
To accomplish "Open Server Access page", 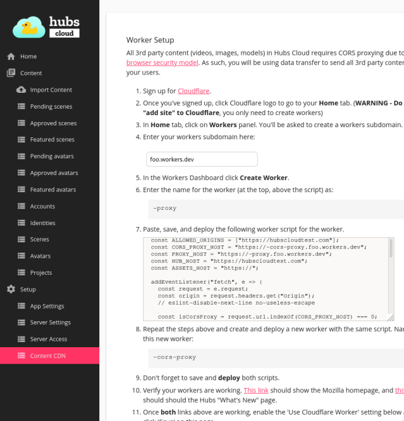I will click(50, 339).
